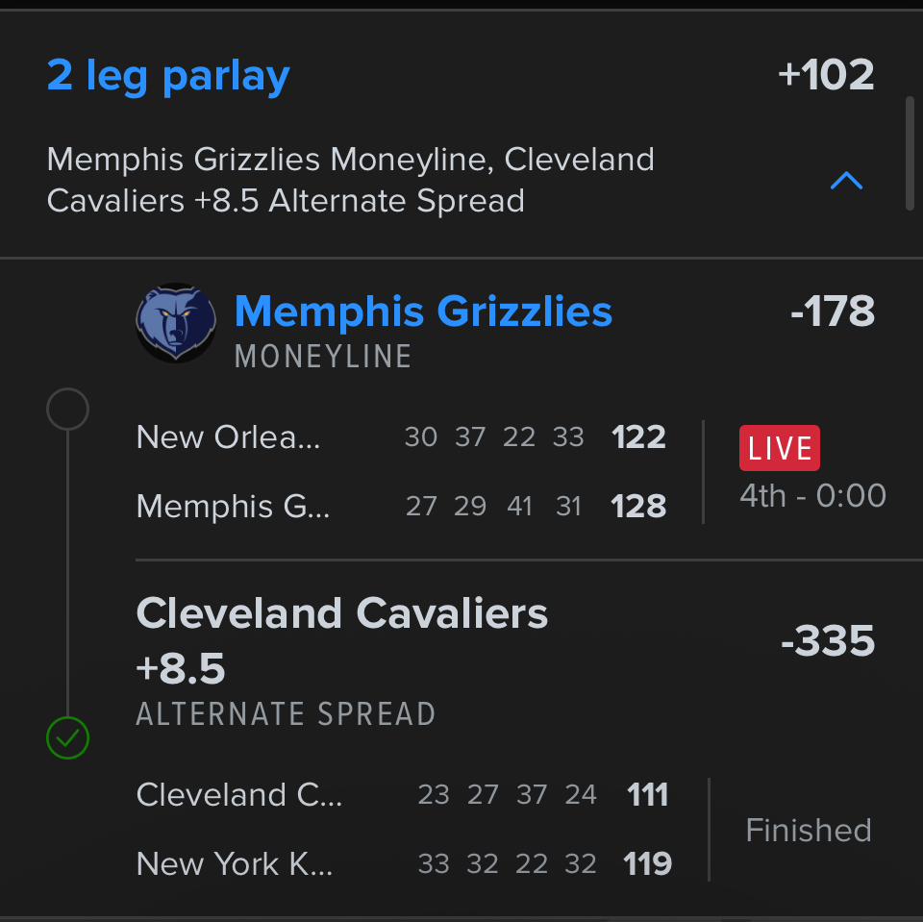
Task: Click the Cleveland 111 final score
Action: [647, 795]
